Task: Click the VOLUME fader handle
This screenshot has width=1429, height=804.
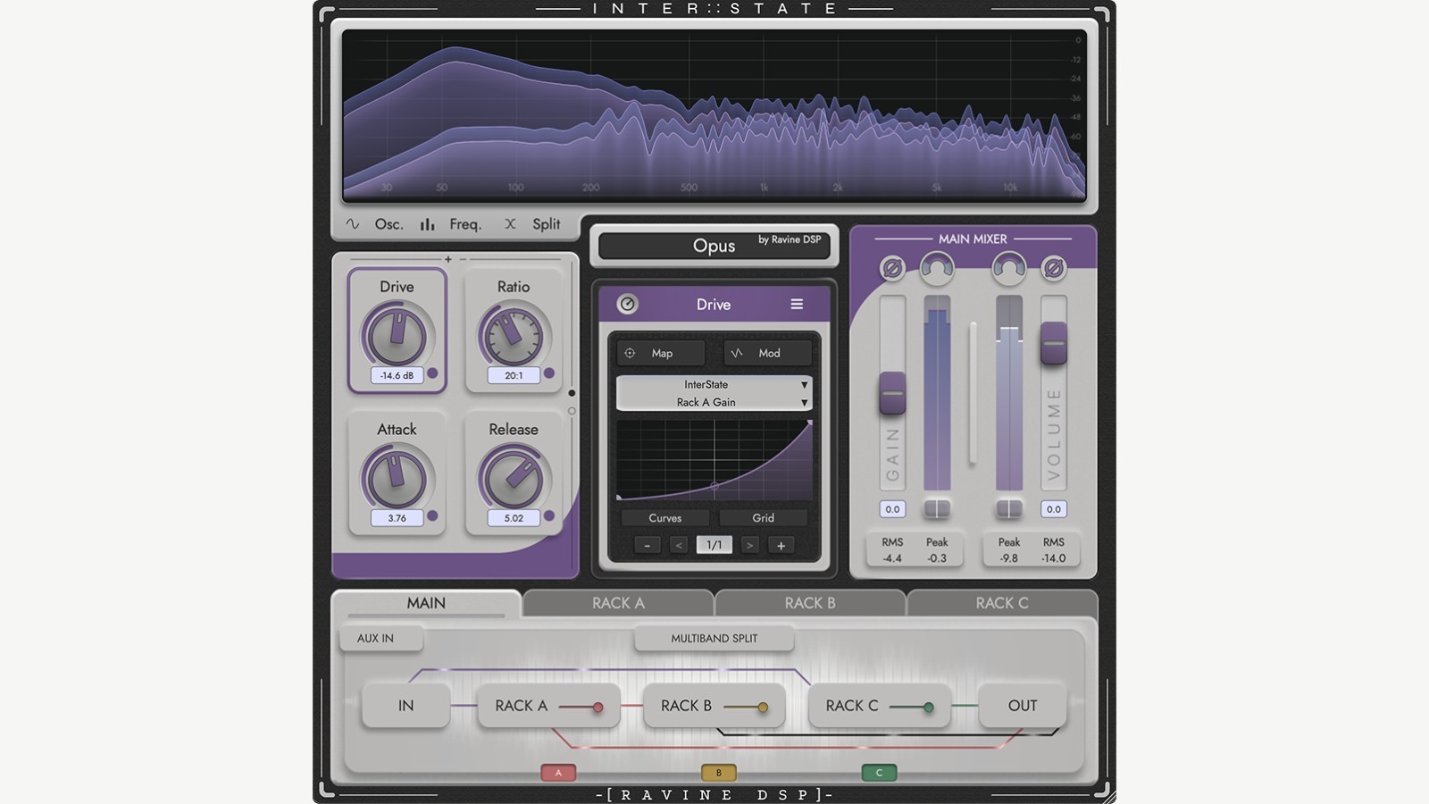Action: 1054,343
